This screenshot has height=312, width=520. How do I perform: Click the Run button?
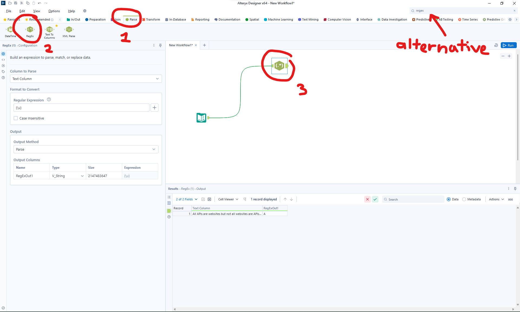508,45
